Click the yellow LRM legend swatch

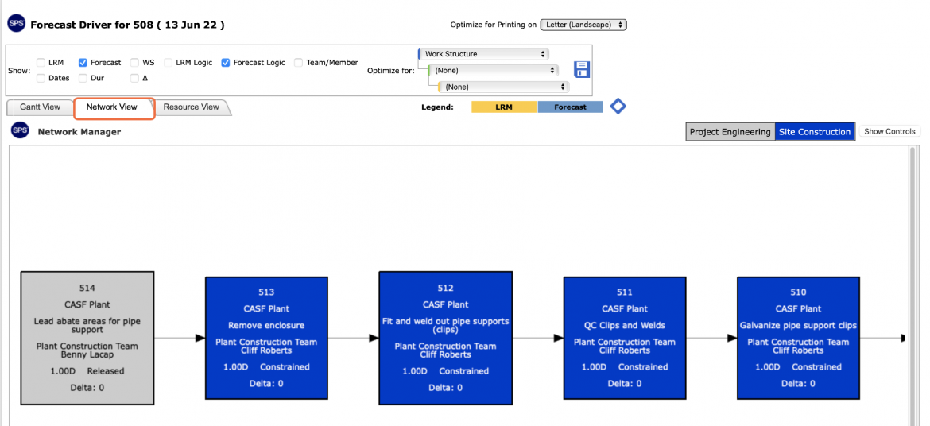(504, 107)
